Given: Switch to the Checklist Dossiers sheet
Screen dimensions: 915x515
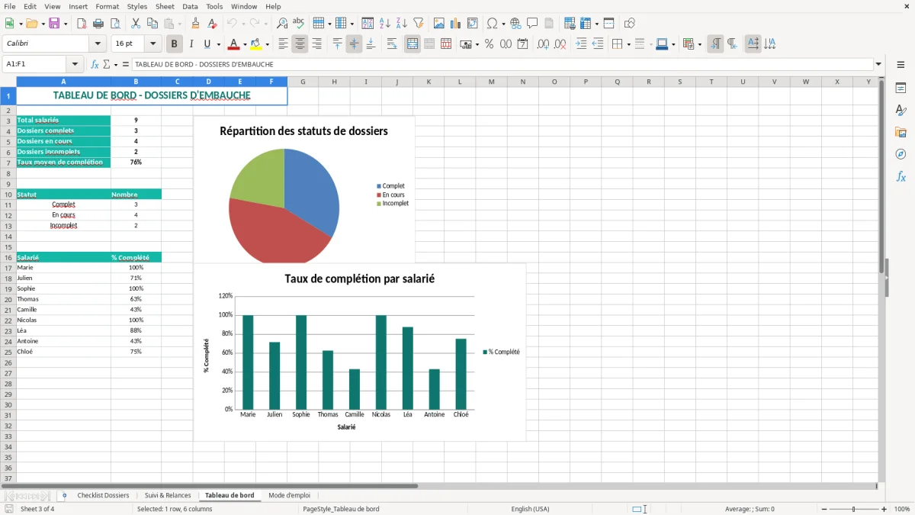Looking at the screenshot, I should [103, 496].
